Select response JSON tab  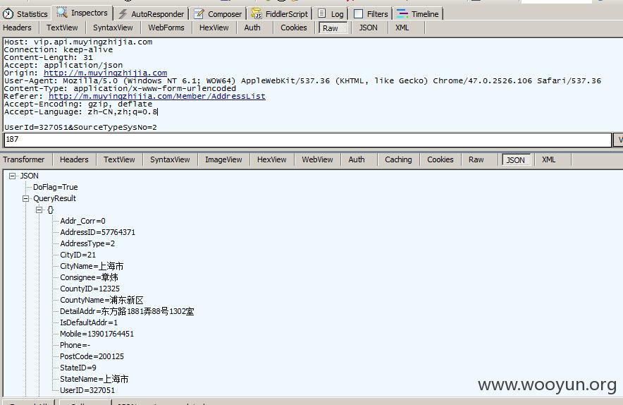516,160
